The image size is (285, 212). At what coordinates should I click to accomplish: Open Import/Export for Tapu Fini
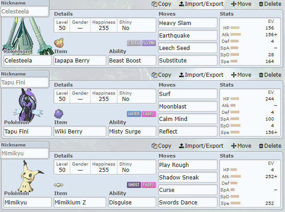pos(201,75)
